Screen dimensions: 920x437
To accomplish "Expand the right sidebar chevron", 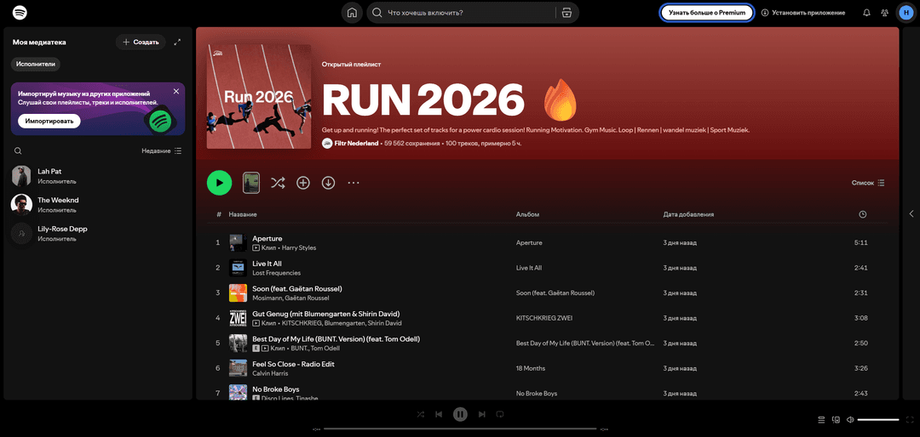I will click(911, 213).
